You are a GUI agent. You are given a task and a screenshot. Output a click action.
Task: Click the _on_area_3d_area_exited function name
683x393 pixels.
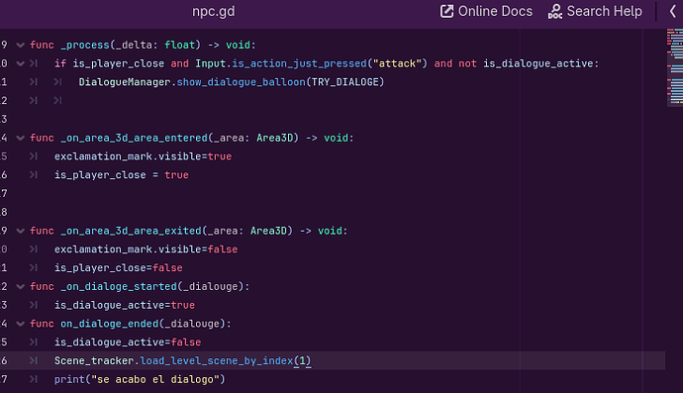pyautogui.click(x=131, y=231)
